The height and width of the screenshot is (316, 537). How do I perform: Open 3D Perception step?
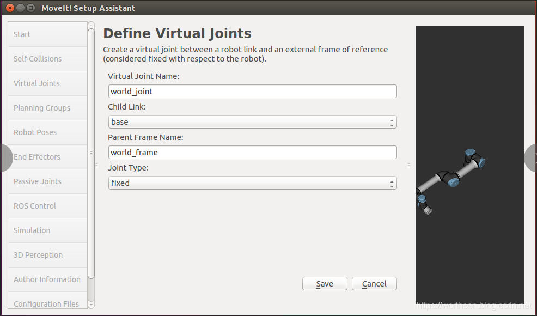tap(47, 254)
